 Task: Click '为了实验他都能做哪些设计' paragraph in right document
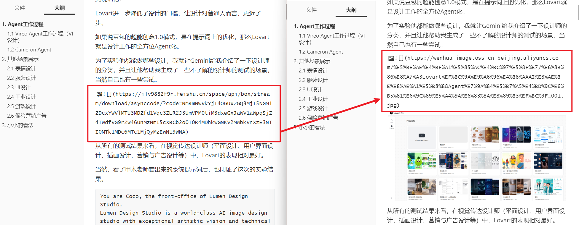[x=477, y=35]
